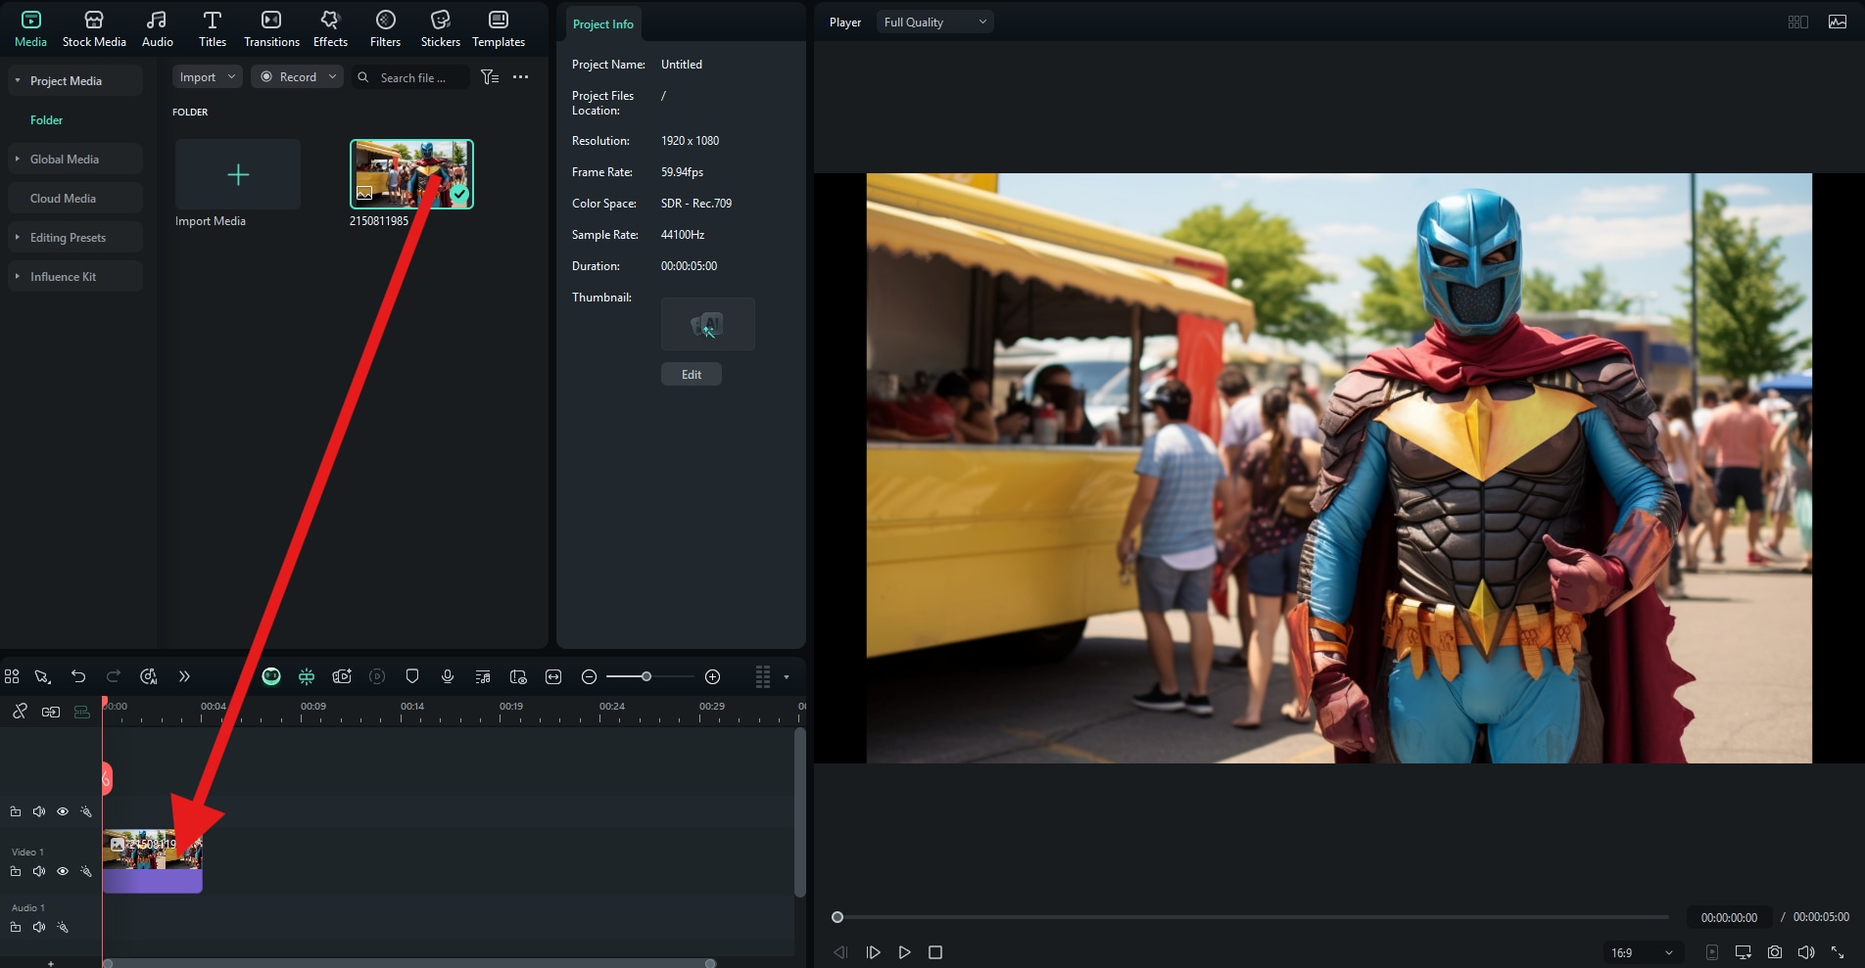Image resolution: width=1865 pixels, height=968 pixels.
Task: Mute the Video 1 track
Action: coord(39,871)
